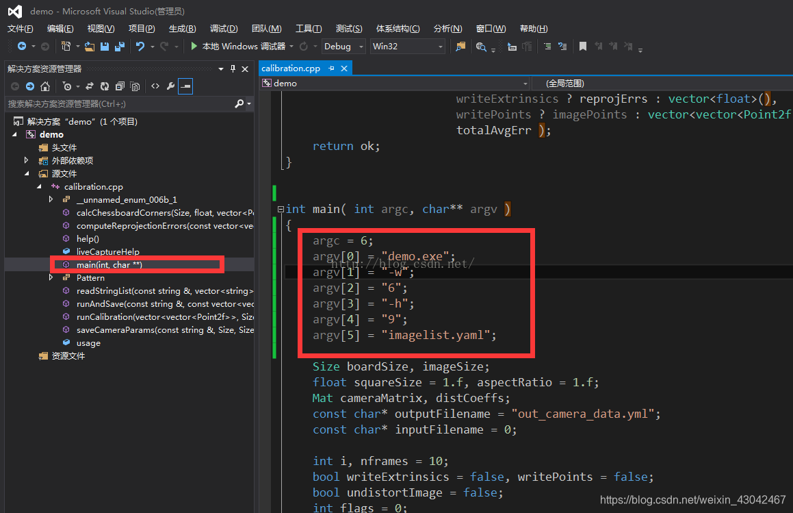Open the 编辑(E) menu
Screen dimensions: 793x513
60,29
